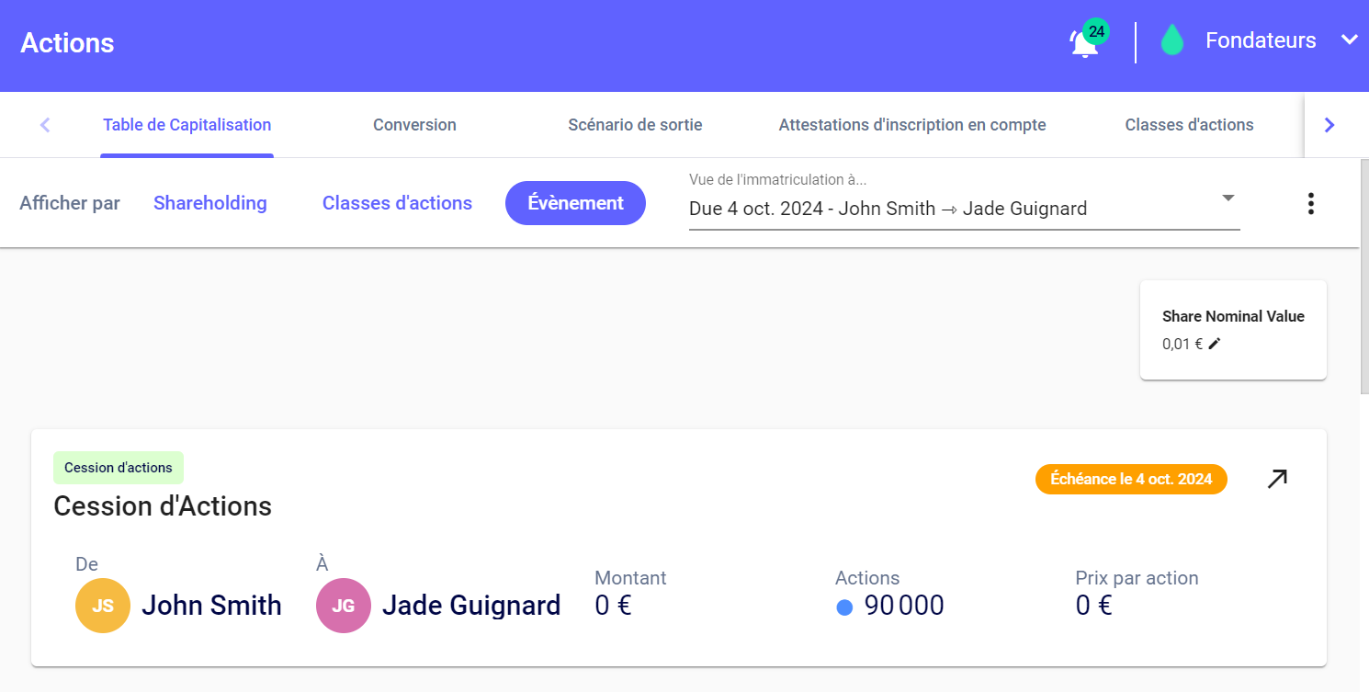1369x692 pixels.
Task: Edit Share Nominal Value pencil icon
Action: pyautogui.click(x=1215, y=344)
